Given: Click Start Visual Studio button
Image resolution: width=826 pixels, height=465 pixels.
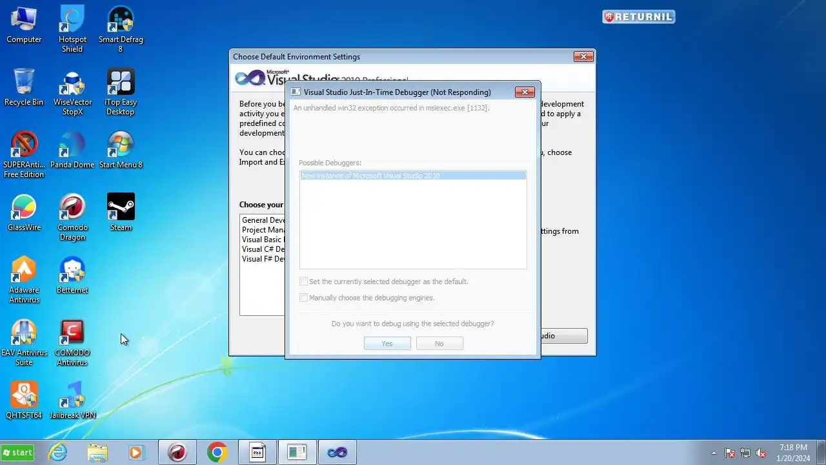Looking at the screenshot, I should 563,336.
